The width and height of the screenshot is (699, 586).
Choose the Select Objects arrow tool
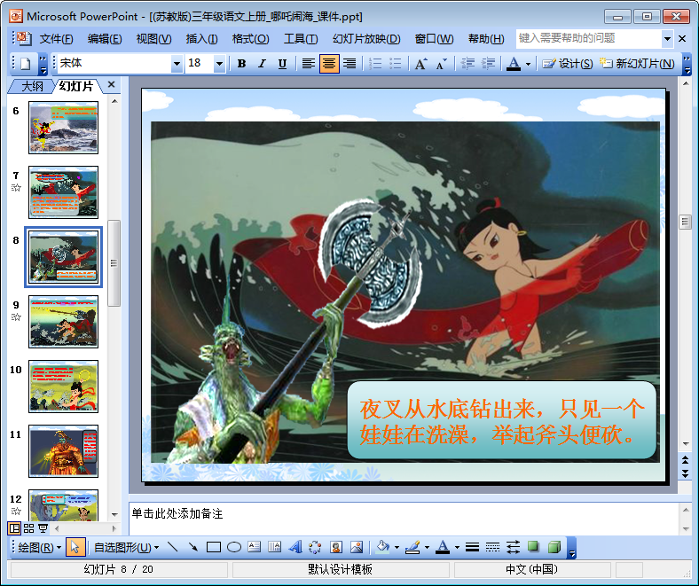[75, 547]
